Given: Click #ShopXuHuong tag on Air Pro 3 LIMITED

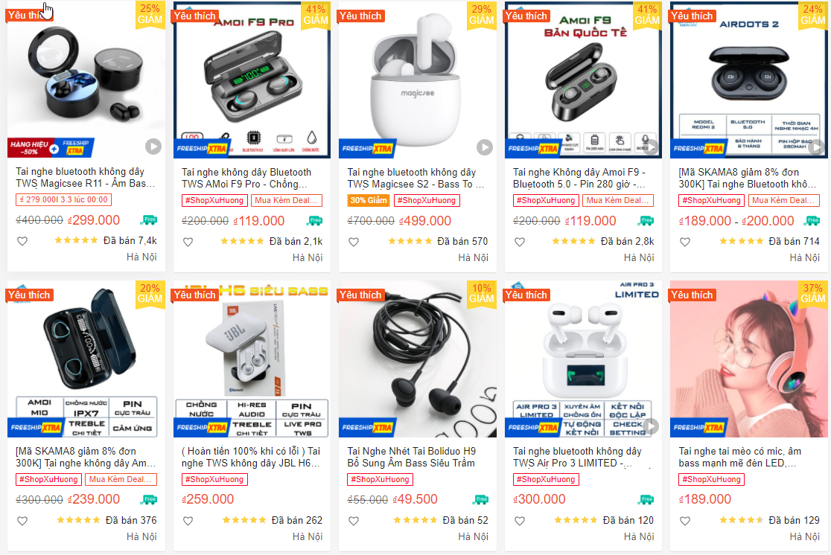Looking at the screenshot, I should pyautogui.click(x=546, y=479).
